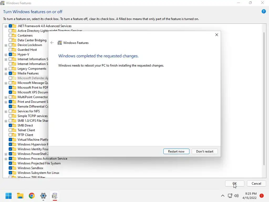
Task: Click the blue help question mark icon
Action: point(263,12)
